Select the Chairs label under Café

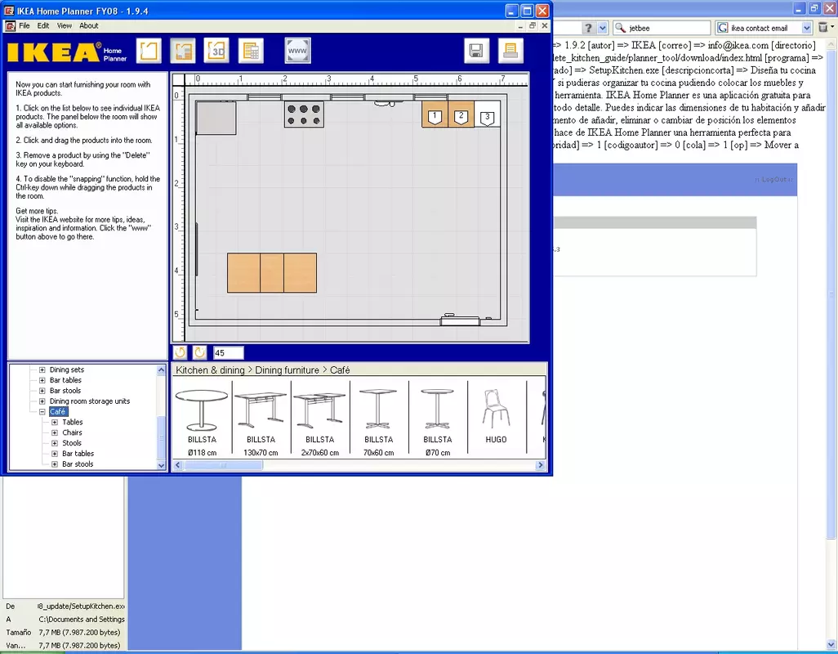pos(72,432)
